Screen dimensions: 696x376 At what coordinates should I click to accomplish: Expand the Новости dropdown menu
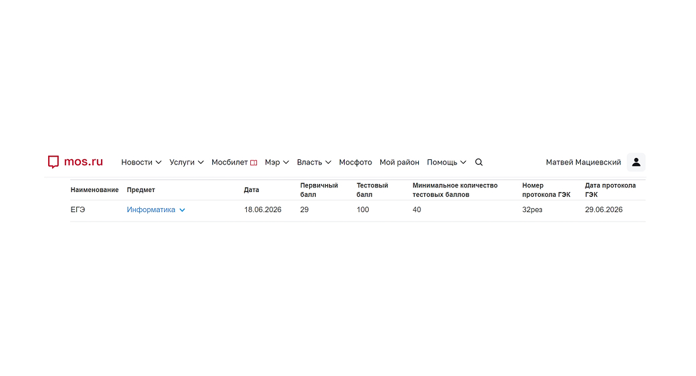point(141,163)
